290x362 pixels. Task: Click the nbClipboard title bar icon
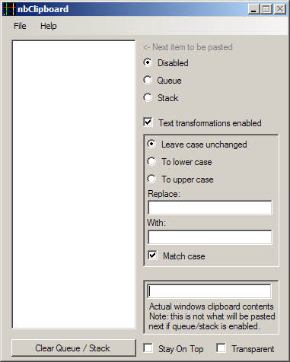tap(10, 9)
